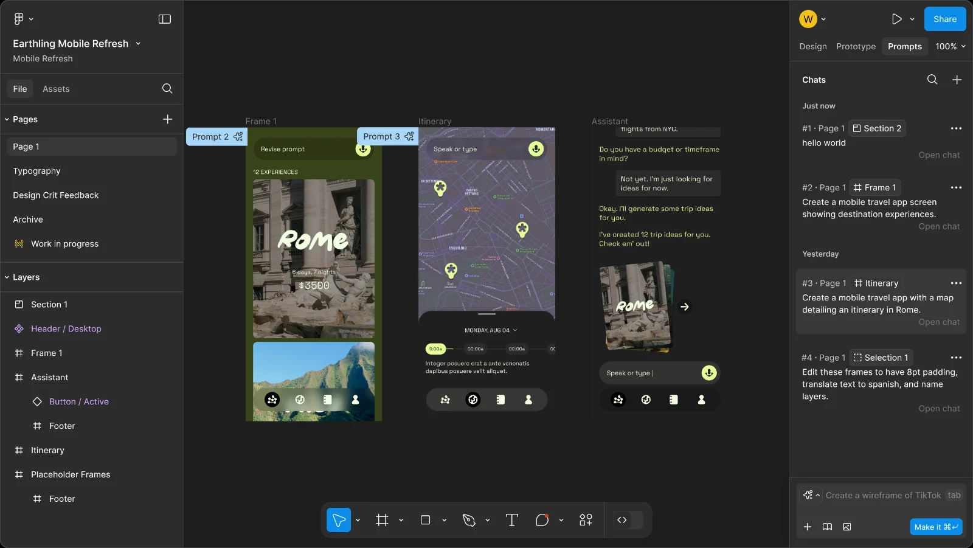Click the Prompt 3 tag on canvas
The height and width of the screenshot is (548, 973).
388,137
